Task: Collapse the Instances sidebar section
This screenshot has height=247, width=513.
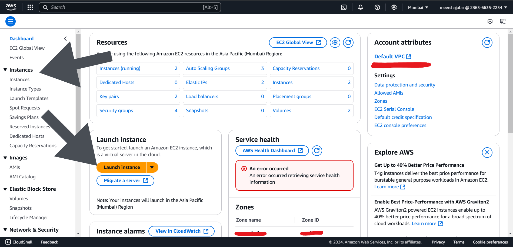Action: tap(5, 70)
